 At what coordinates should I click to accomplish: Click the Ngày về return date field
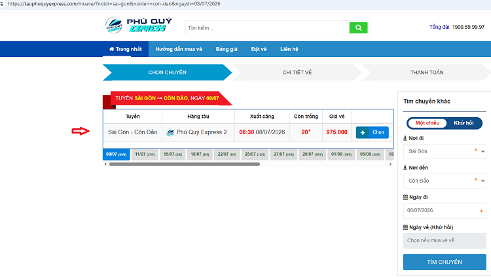click(x=445, y=240)
